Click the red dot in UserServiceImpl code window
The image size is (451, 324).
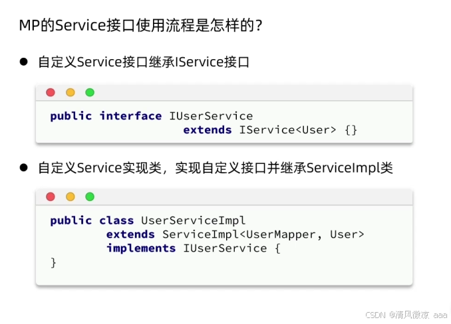click(51, 197)
